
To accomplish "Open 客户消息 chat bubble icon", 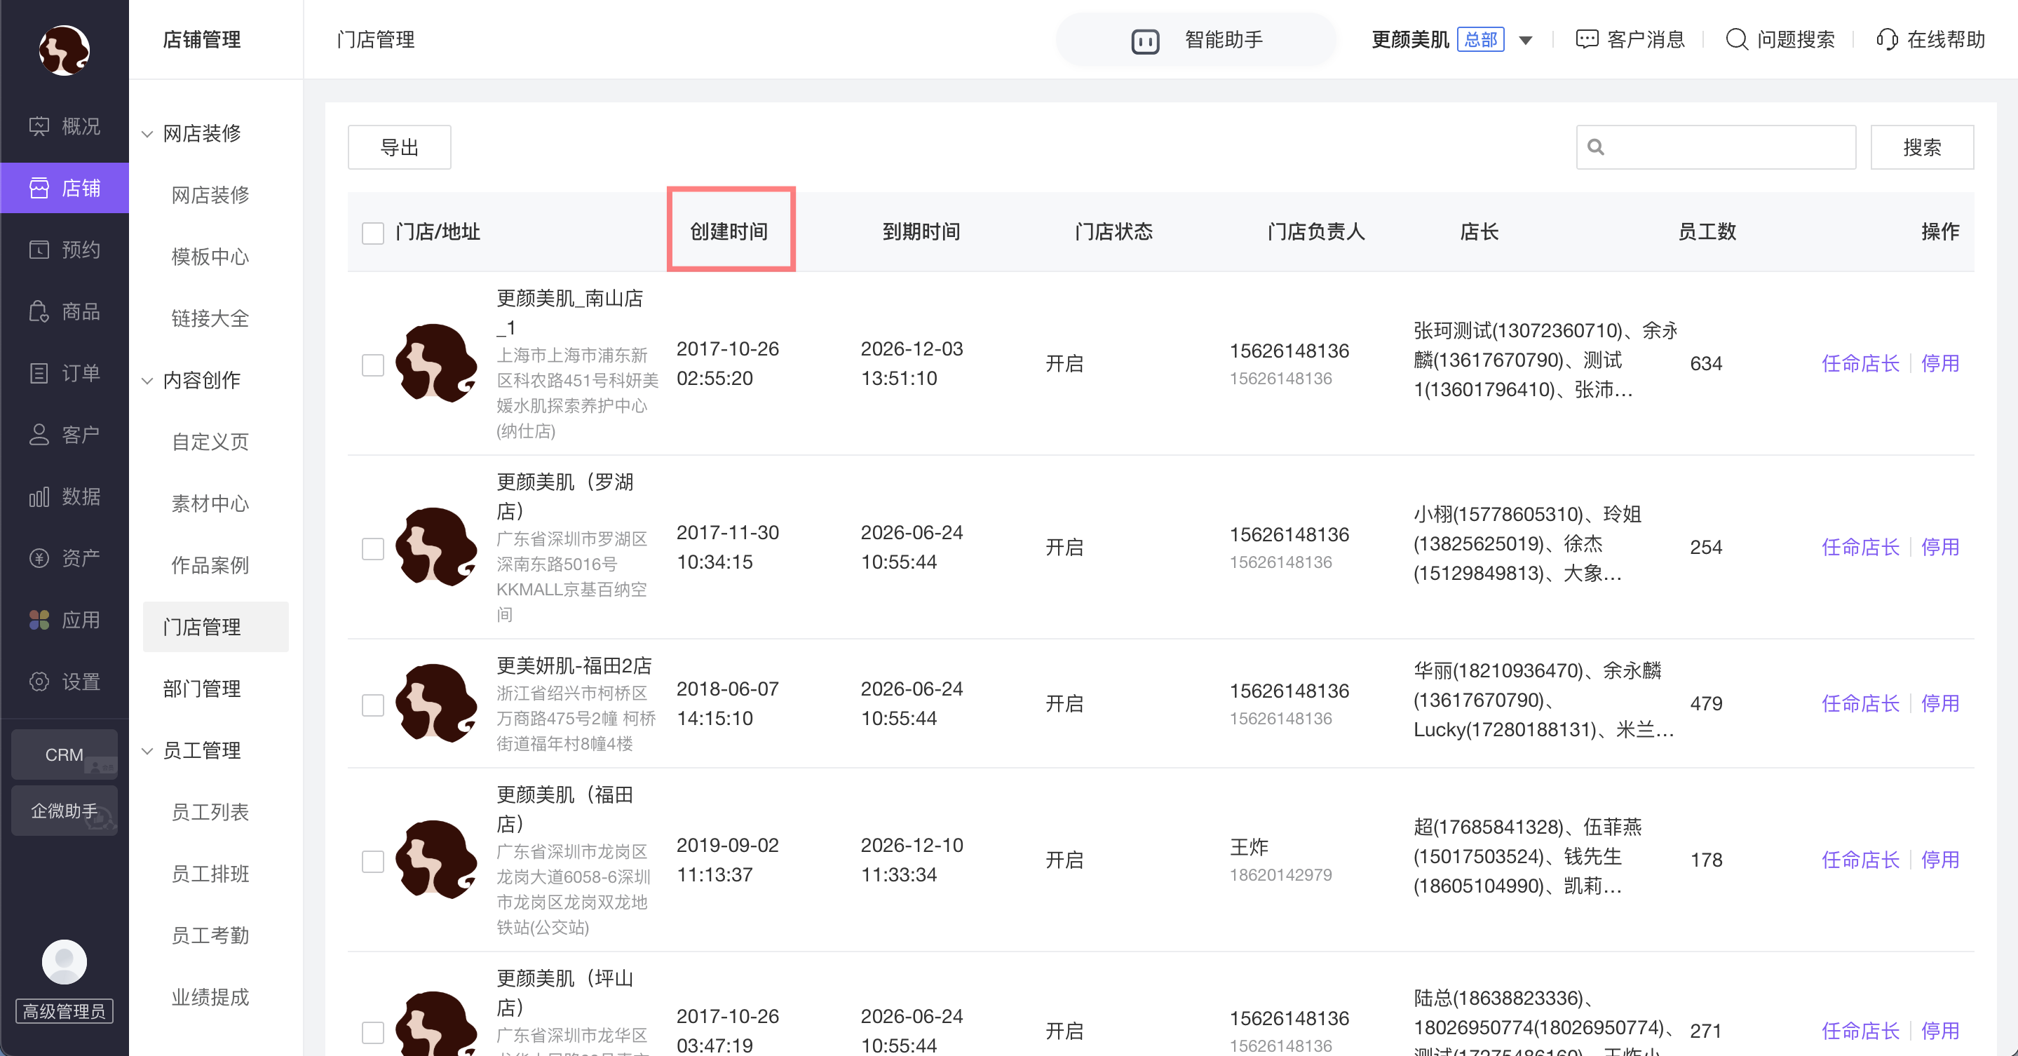I will (x=1586, y=39).
